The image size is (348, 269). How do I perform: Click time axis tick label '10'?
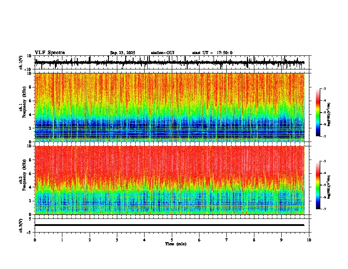pos(309,240)
